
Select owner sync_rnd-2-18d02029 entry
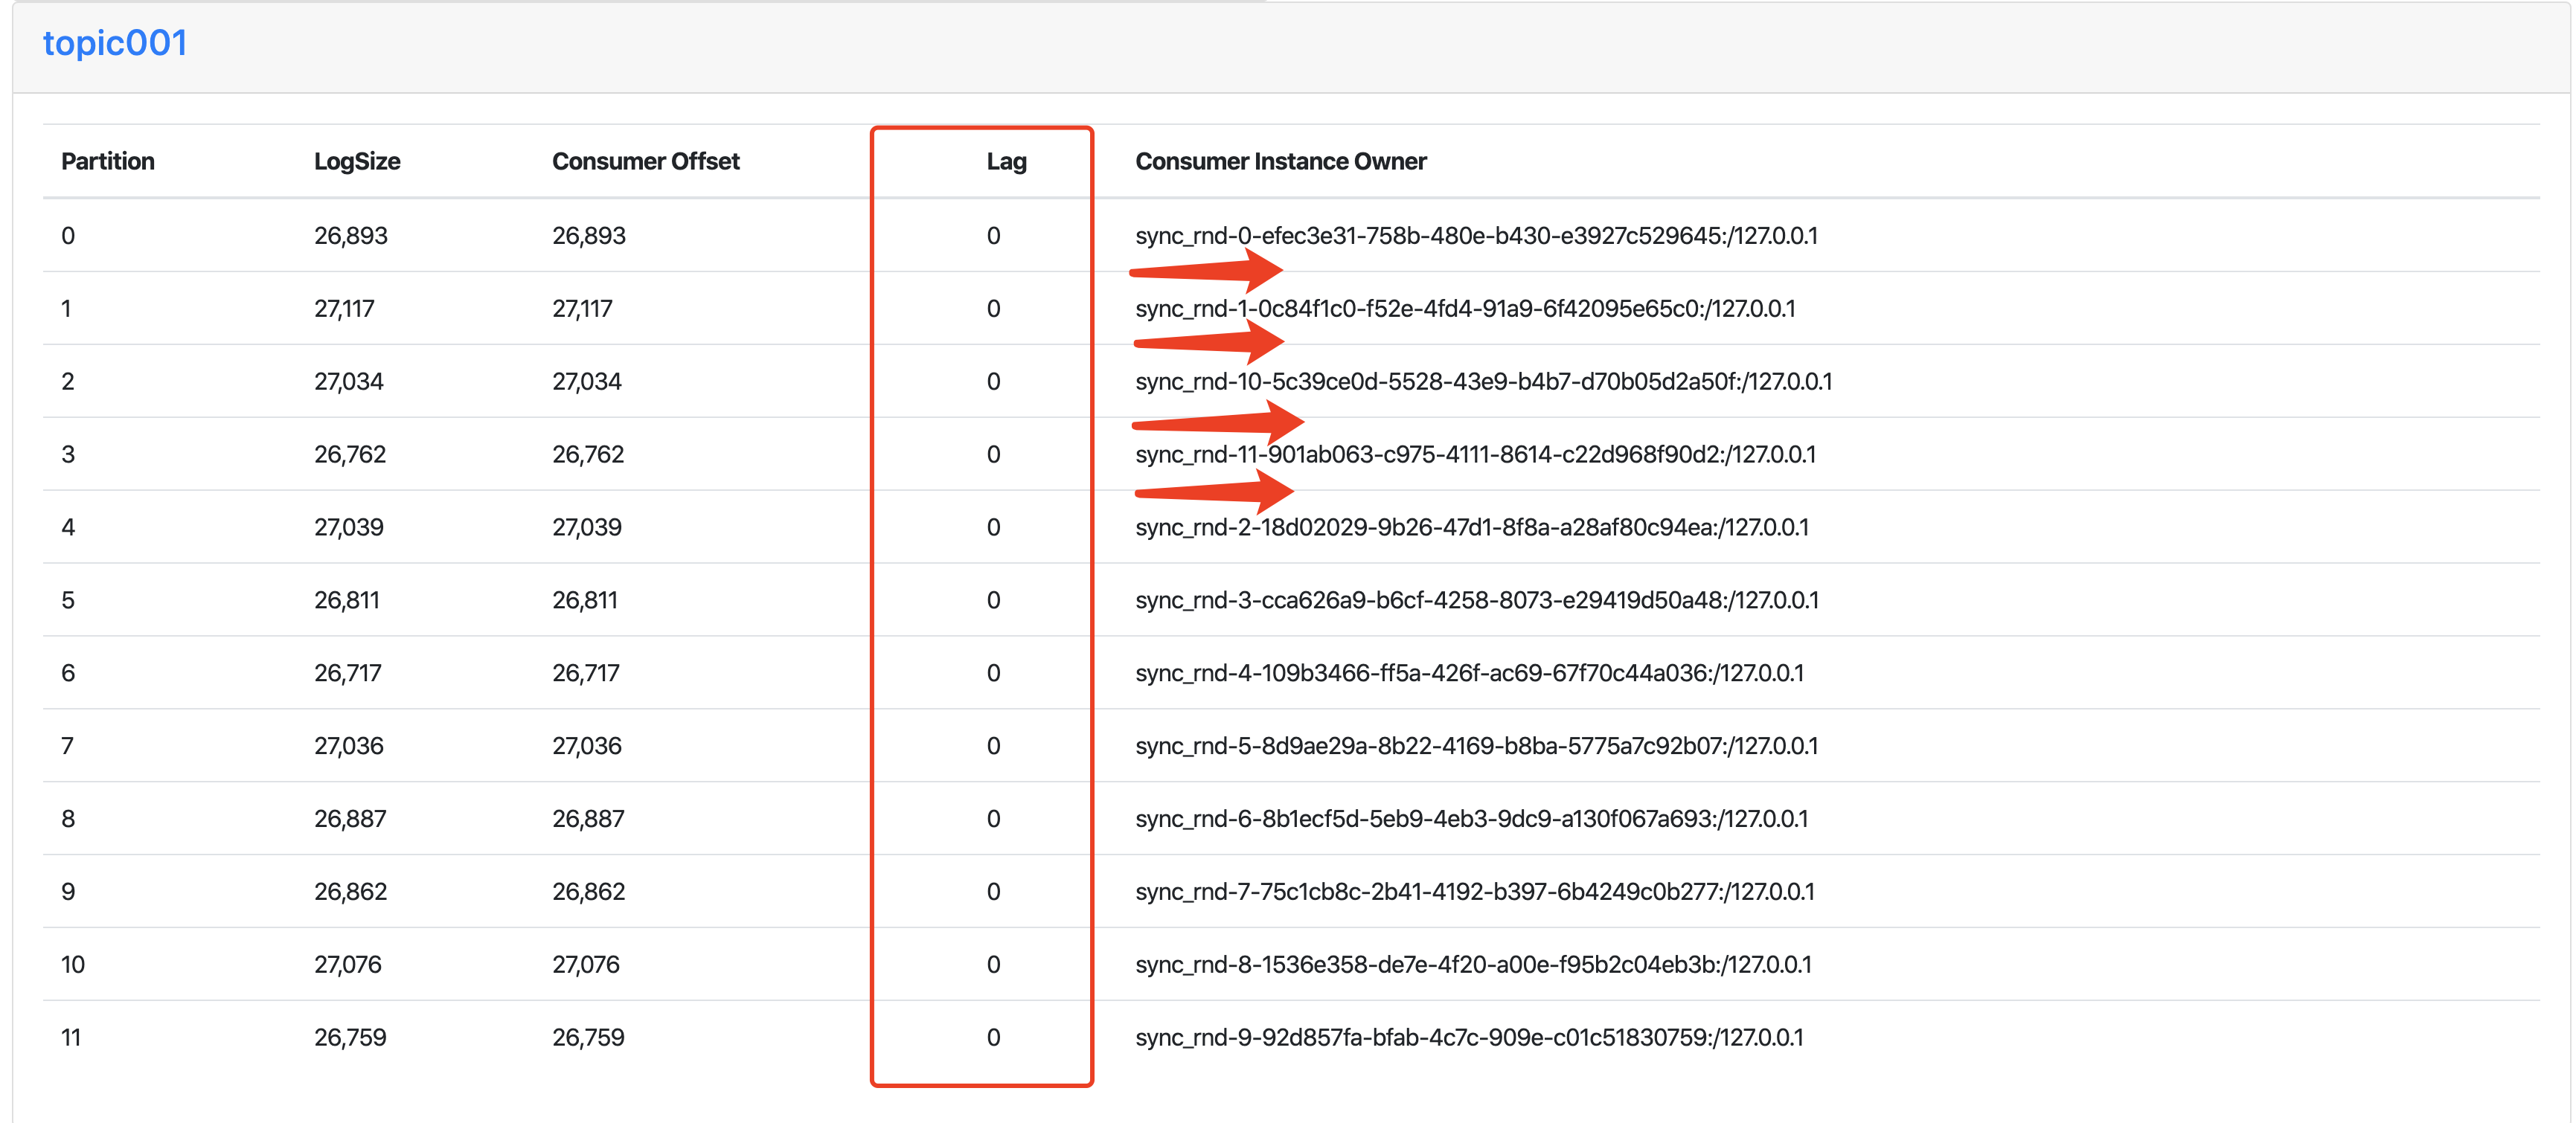point(1471,527)
